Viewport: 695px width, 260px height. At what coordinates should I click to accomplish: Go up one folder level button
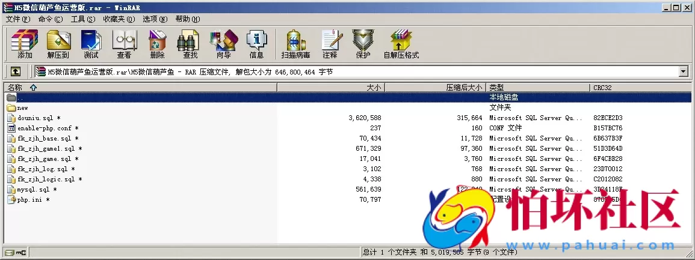tap(15, 71)
